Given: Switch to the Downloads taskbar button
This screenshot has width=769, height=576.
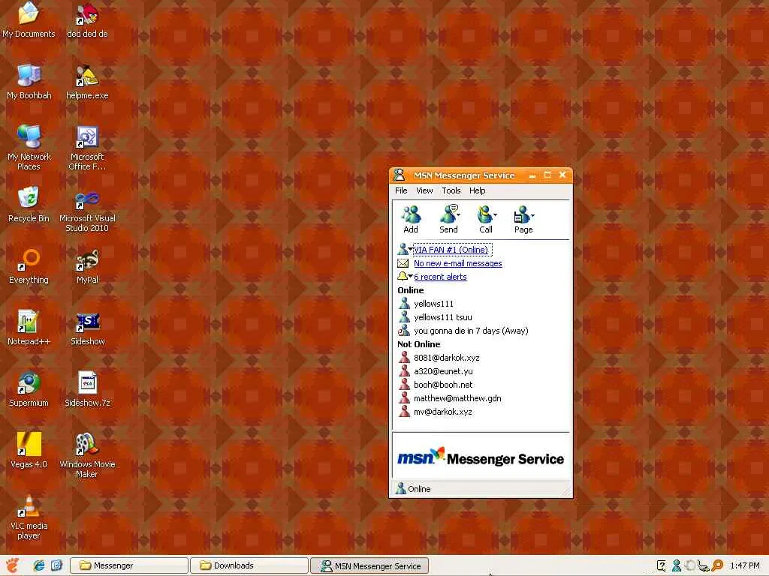Looking at the screenshot, I should click(x=249, y=565).
